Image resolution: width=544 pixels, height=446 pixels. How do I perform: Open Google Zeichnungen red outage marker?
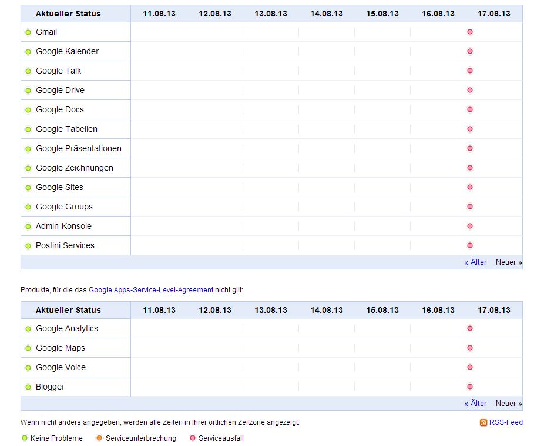pos(470,168)
